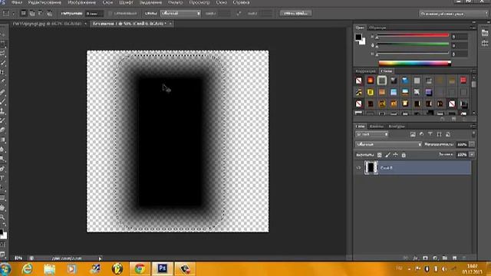Click the Refine Edge button in options bar
Image resolution: width=491 pixels, height=276 pixels.
pos(295,14)
